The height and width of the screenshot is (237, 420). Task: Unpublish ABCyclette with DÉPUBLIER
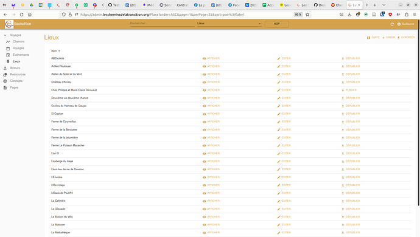pos(351,58)
